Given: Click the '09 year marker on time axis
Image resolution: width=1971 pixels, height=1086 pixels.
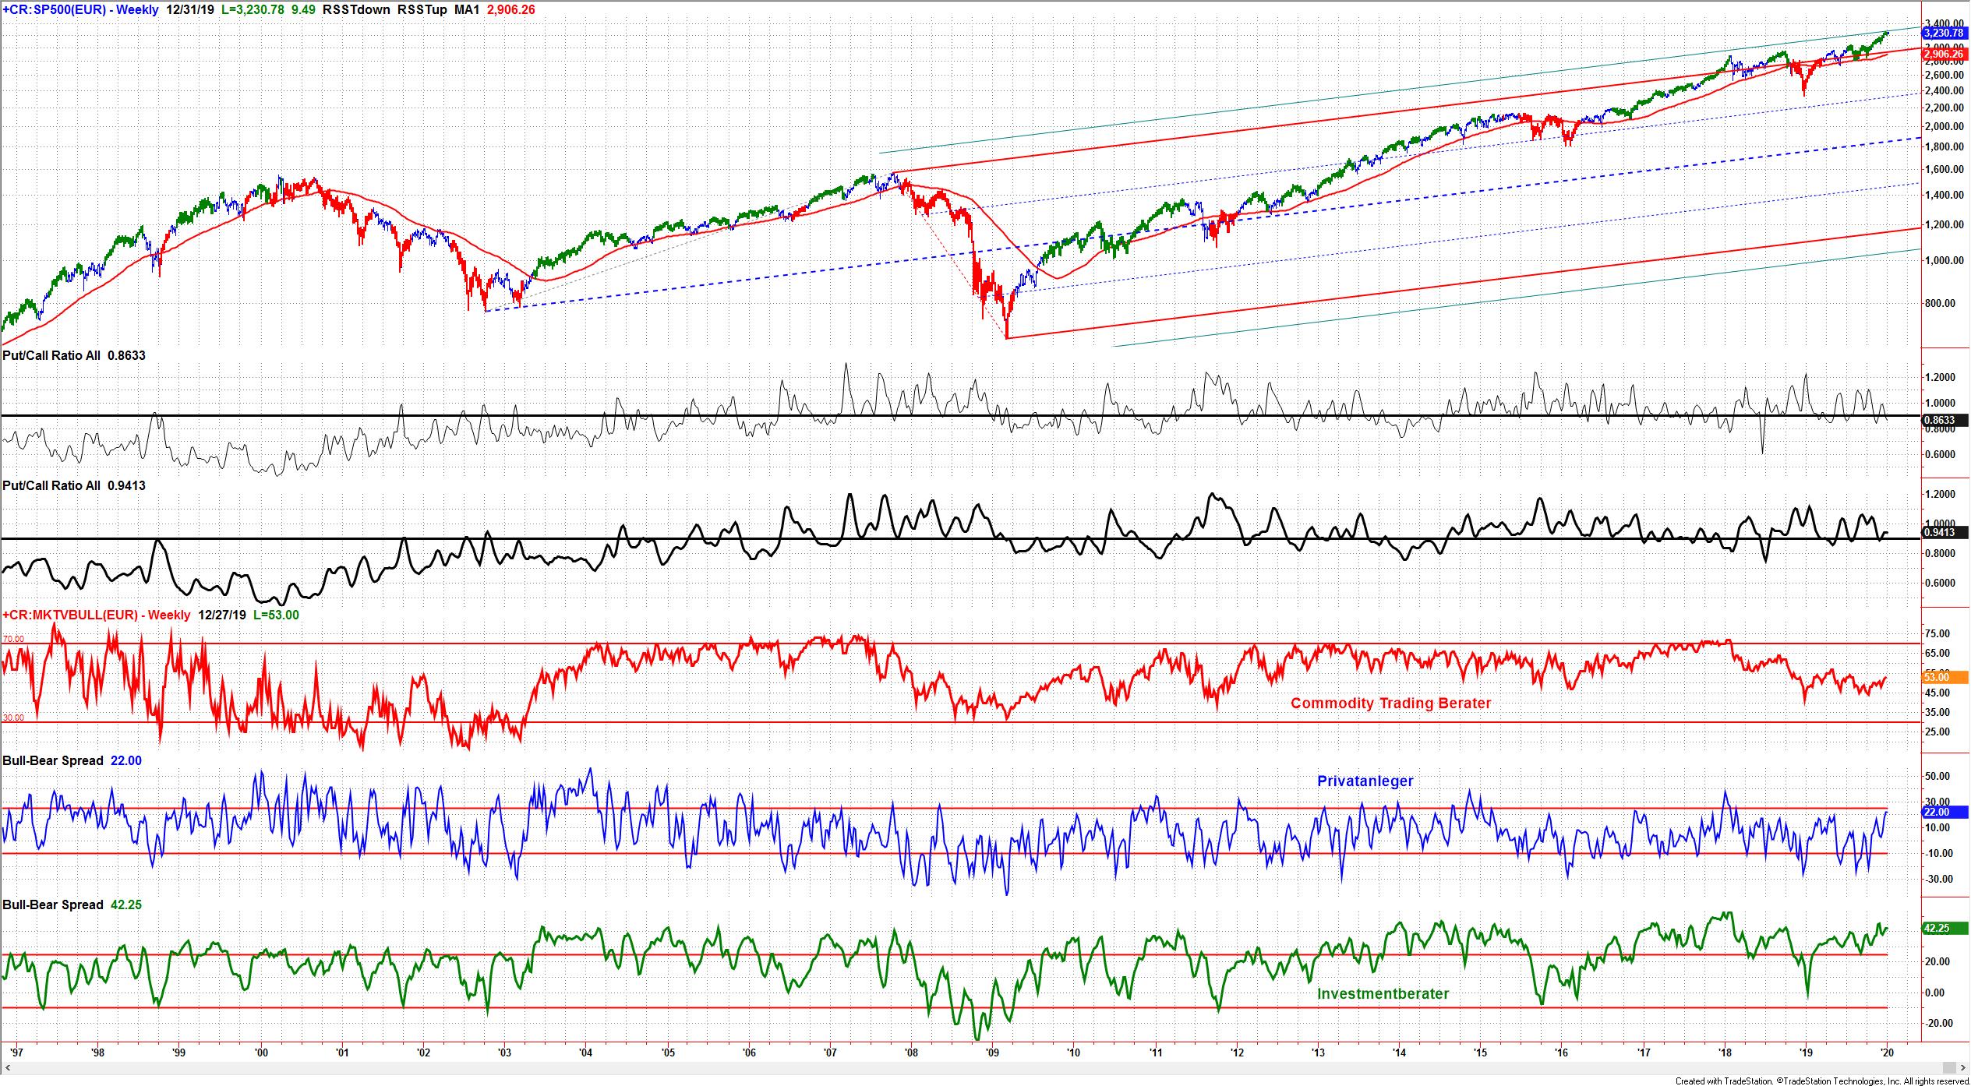Looking at the screenshot, I should (x=991, y=1053).
